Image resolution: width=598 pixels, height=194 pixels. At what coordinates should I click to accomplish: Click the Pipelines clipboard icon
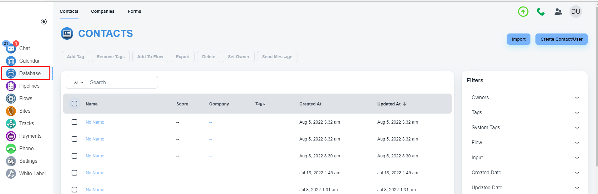click(11, 86)
